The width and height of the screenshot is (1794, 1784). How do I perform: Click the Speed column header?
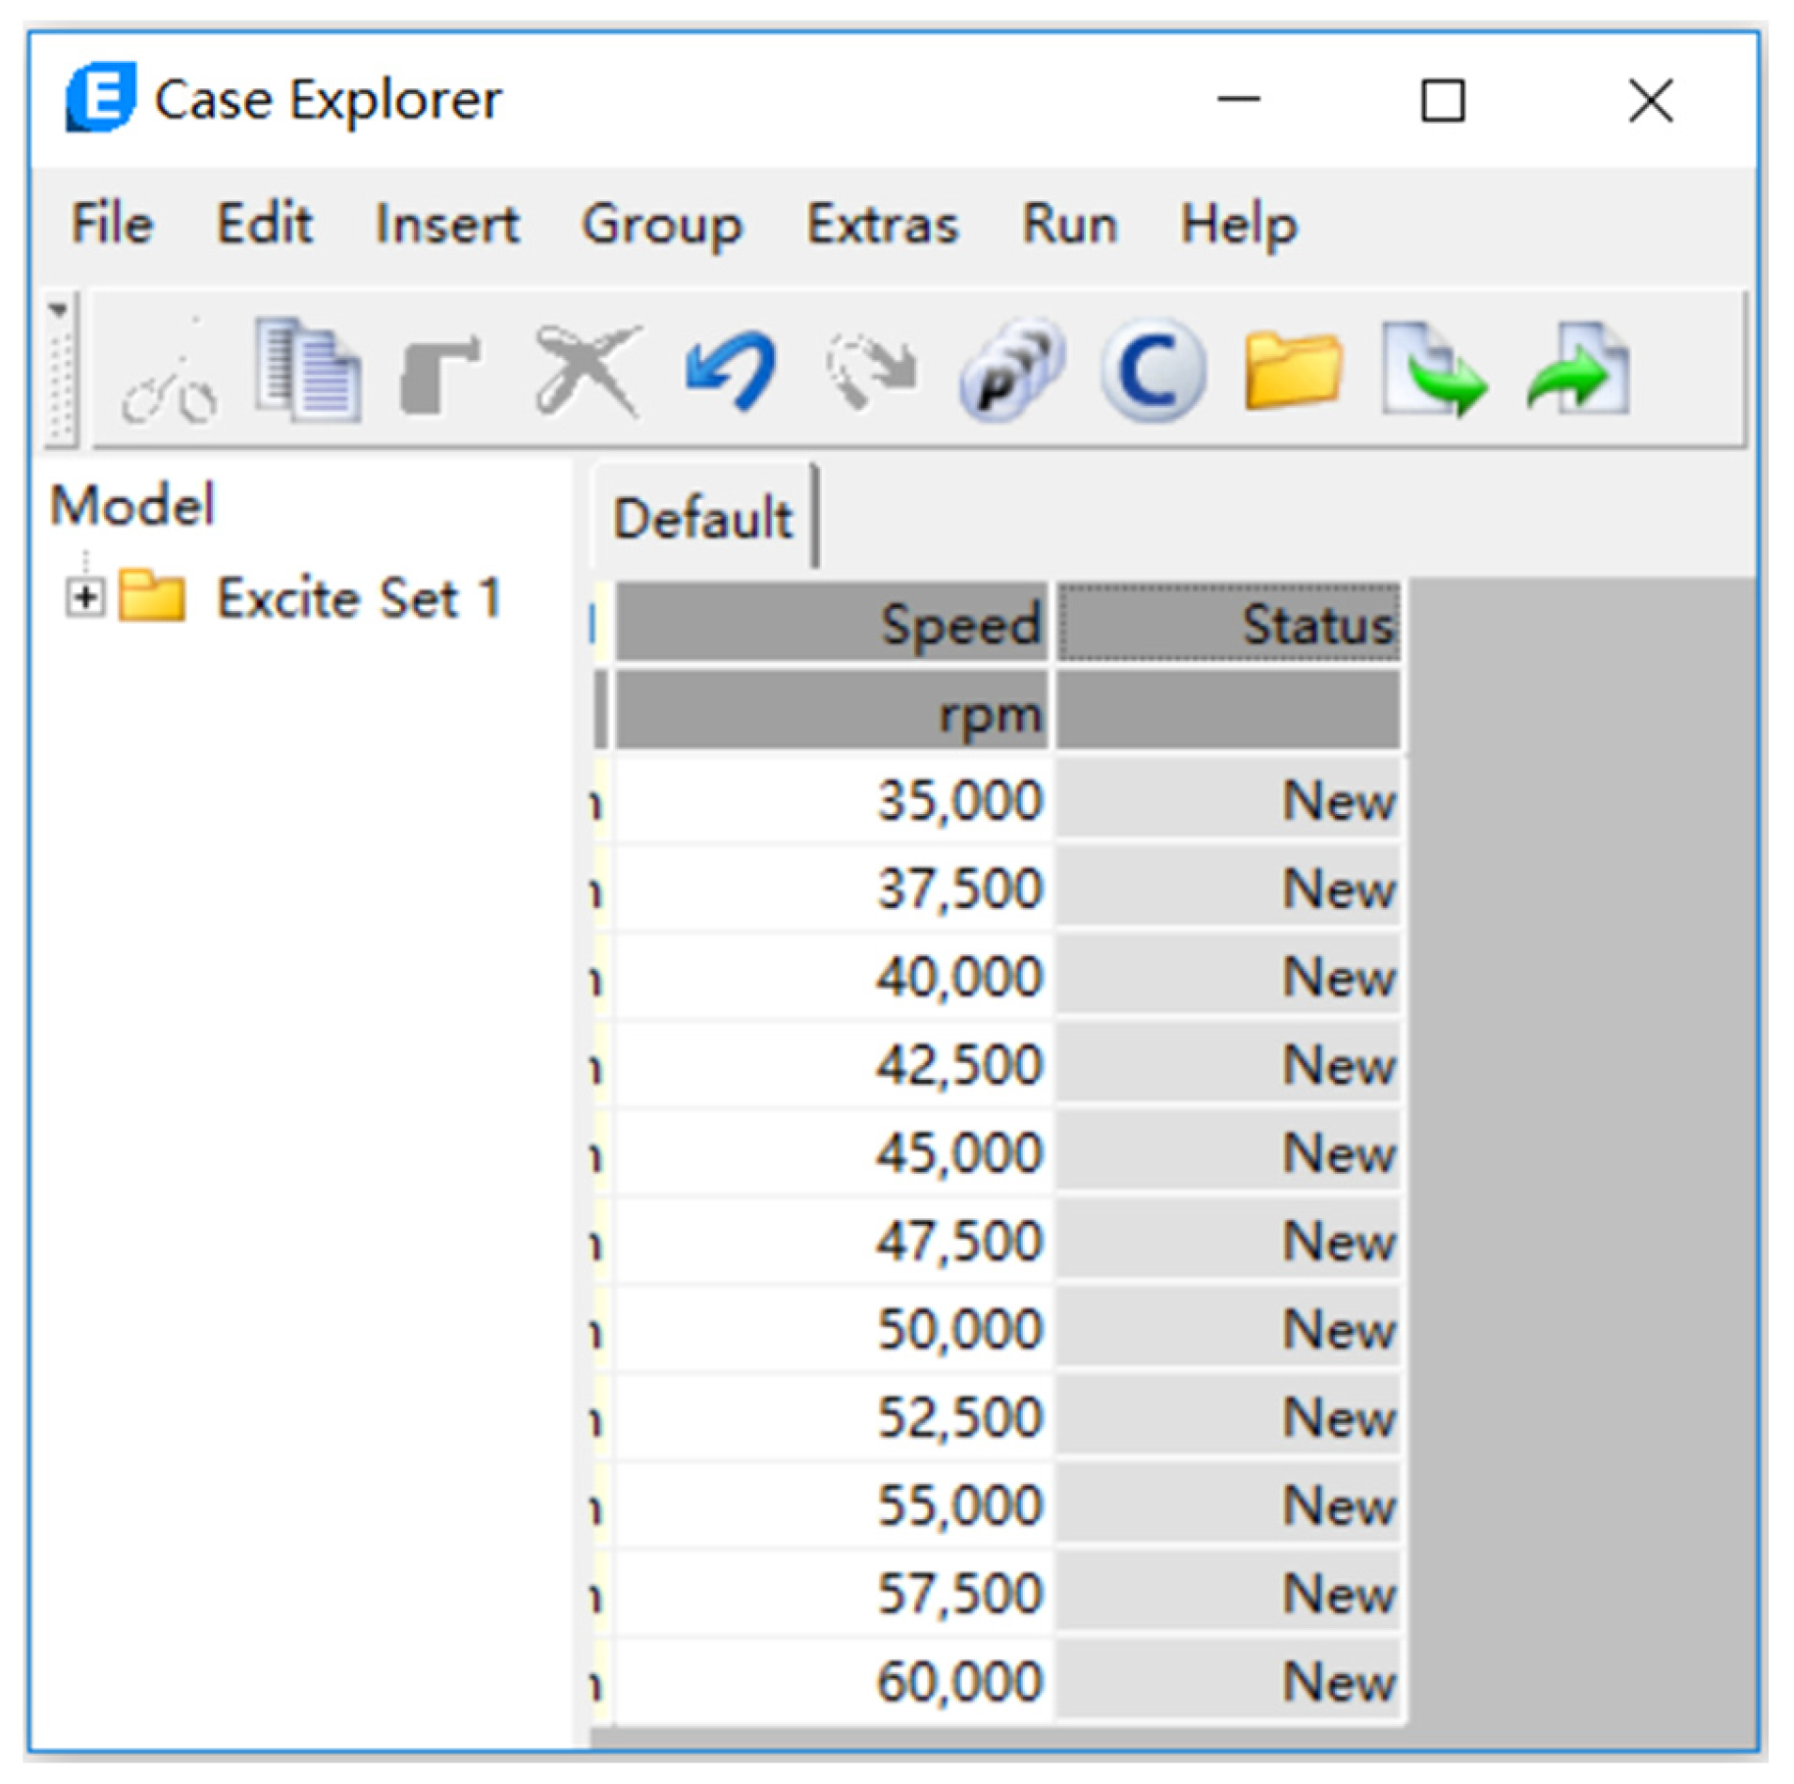830,624
